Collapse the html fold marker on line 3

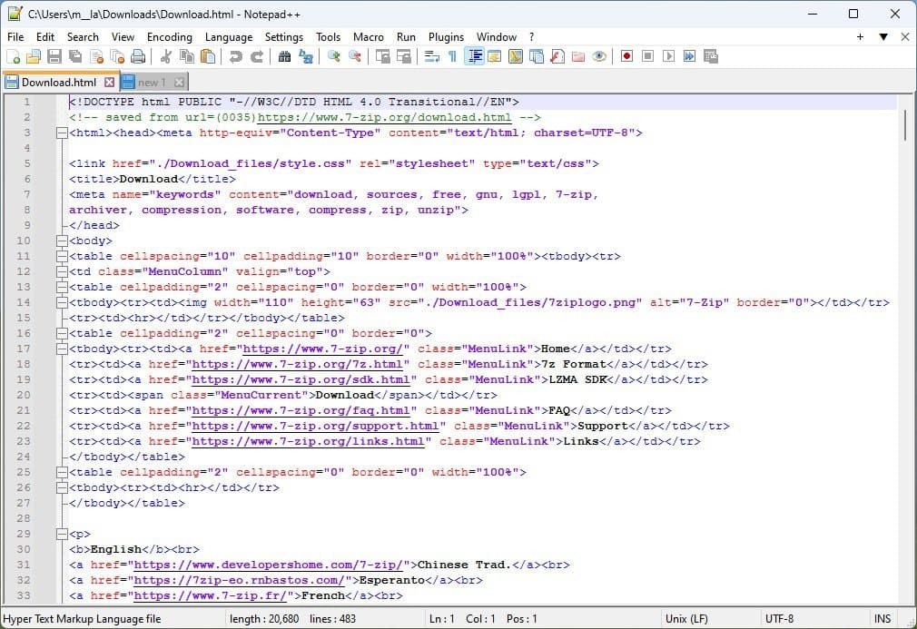coord(61,133)
